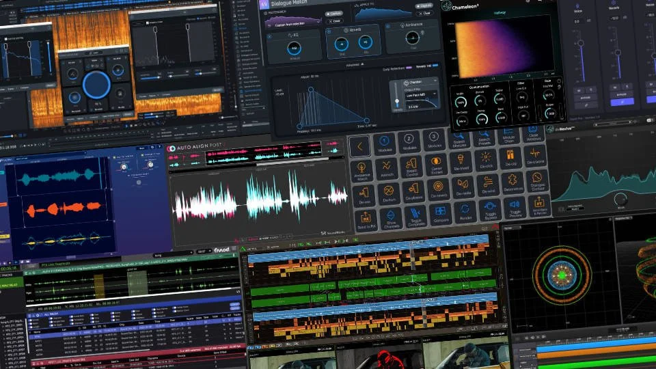
Task: Click the dxRevive amount knob
Action: tap(620, 200)
